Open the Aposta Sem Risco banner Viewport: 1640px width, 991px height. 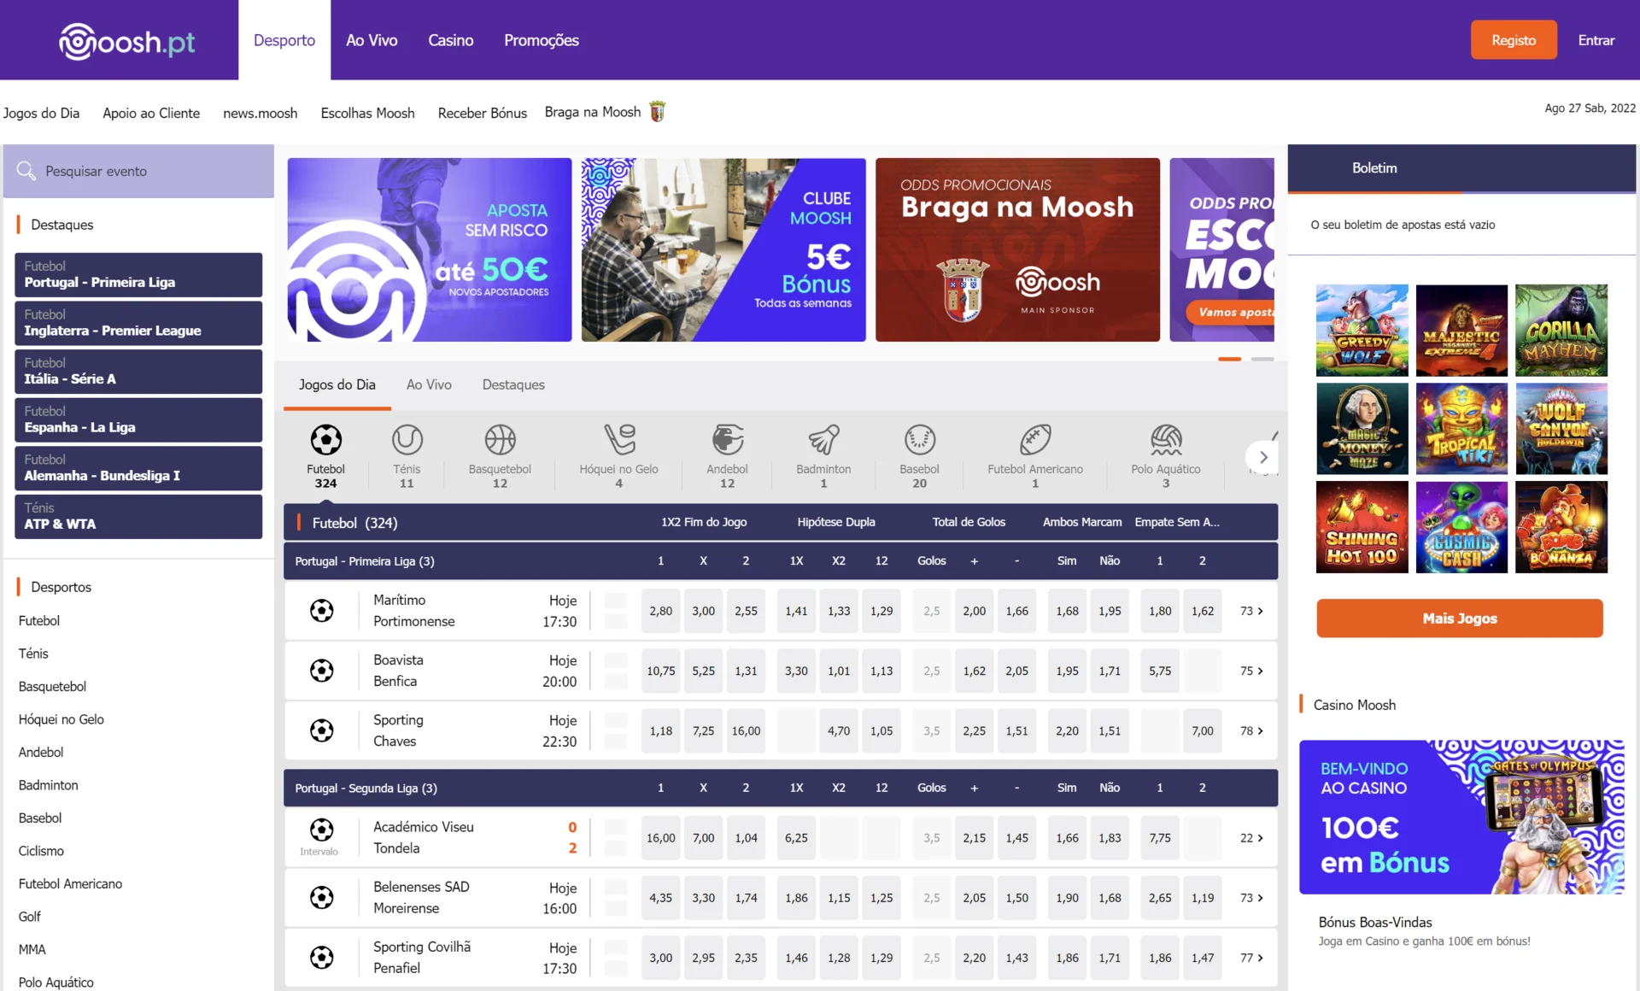430,249
